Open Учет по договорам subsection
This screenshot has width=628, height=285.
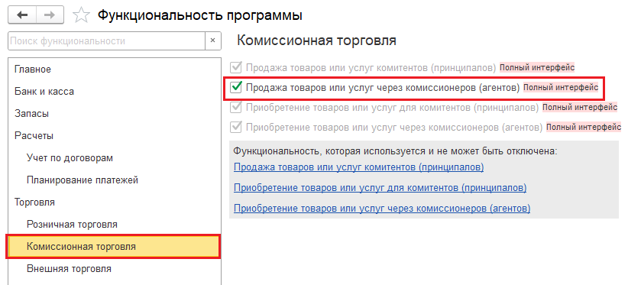pyautogui.click(x=114, y=157)
